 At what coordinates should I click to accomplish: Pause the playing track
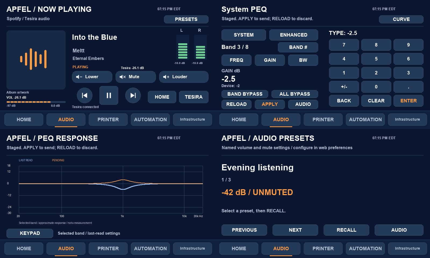(109, 95)
